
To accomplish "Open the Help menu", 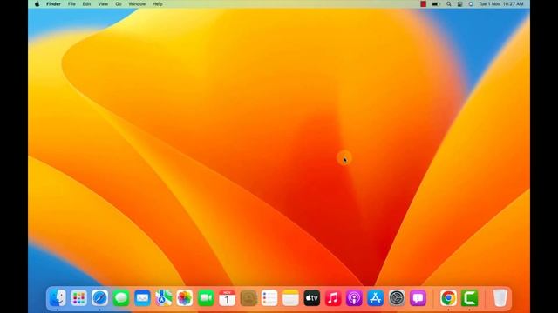I will coord(157,3).
